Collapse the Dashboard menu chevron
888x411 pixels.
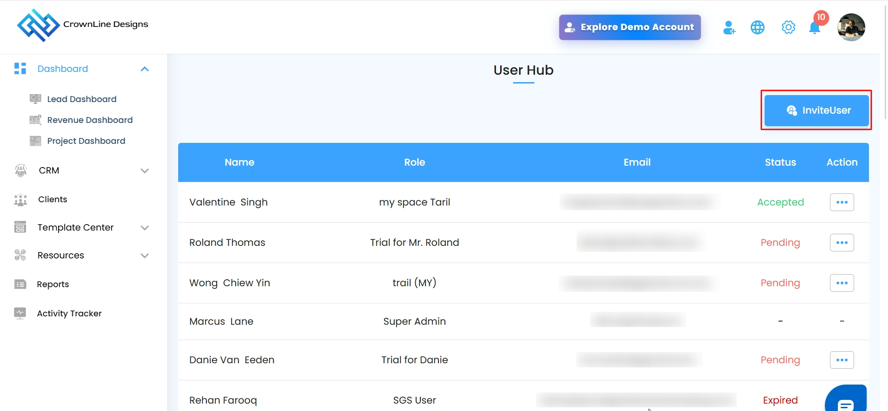[x=145, y=69]
